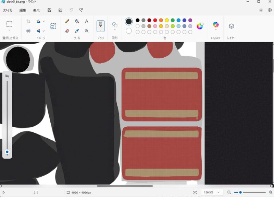Pick the orange palette color
This screenshot has width=274, height=197.
coord(161,20)
